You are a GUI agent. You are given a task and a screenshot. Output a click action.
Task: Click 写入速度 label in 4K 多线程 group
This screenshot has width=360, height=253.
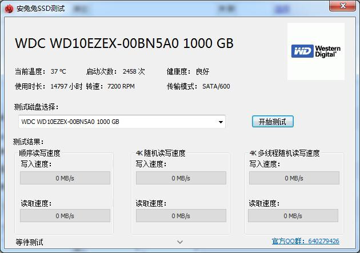click(x=265, y=164)
